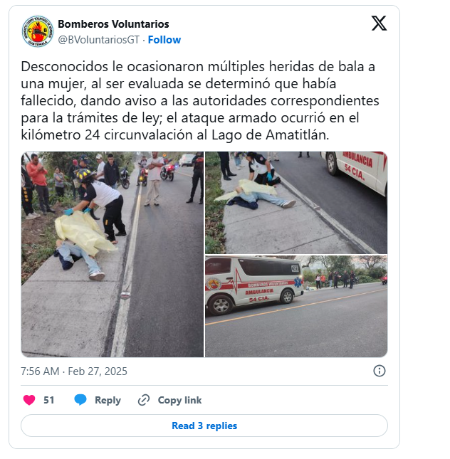Viewport: 450px width, 459px height.
Task: Open the X logo link
Action: pos(379,23)
